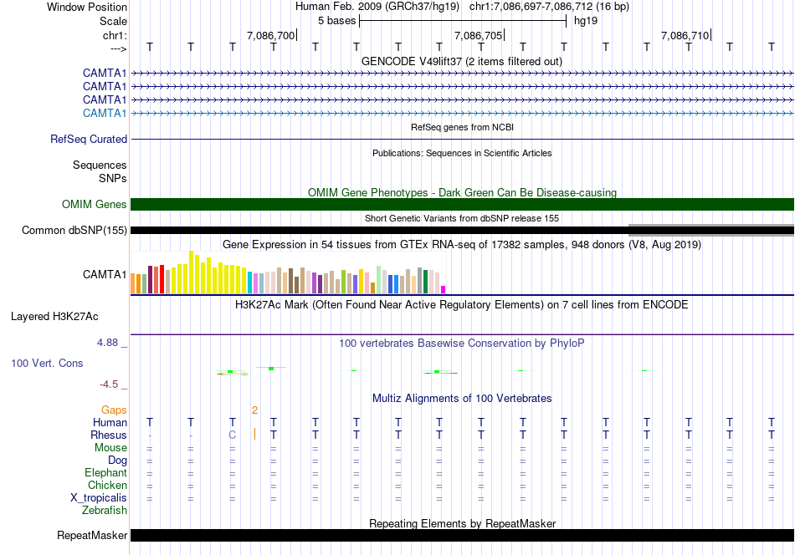Image resolution: width=795 pixels, height=555 pixels.
Task: Click the tallest yellow bar in GTEx chart
Action: tap(191, 272)
